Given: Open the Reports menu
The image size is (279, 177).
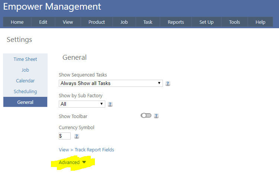Looking at the screenshot, I should (x=176, y=22).
